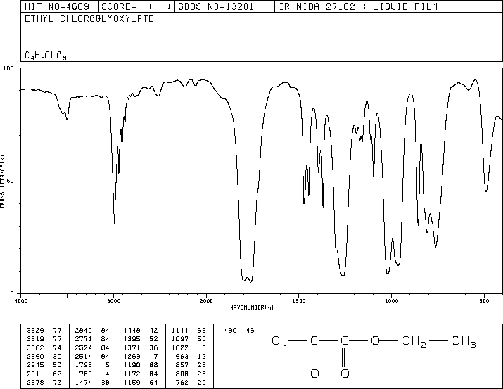The height and width of the screenshot is (389, 503).
Task: Click the peak table value '1395'
Action: click(x=132, y=339)
